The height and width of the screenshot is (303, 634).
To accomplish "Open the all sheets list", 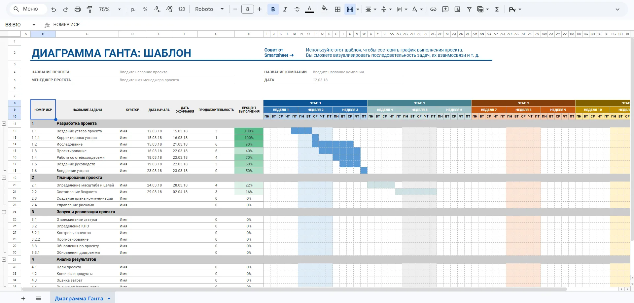I will pos(38,298).
